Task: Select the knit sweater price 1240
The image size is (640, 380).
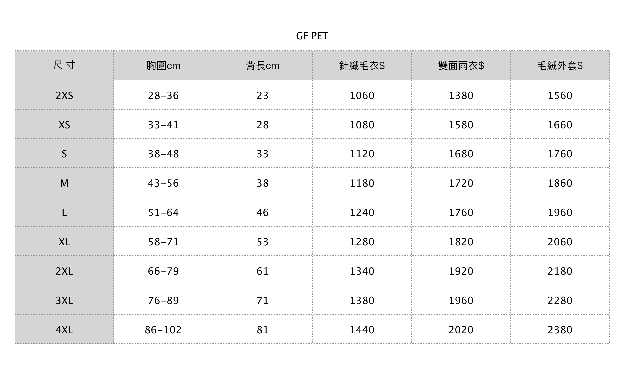Action: pyautogui.click(x=362, y=213)
